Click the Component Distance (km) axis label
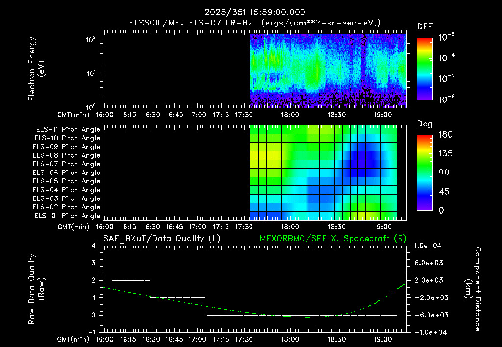Viewport: 502px width, 347px height. (x=473, y=289)
